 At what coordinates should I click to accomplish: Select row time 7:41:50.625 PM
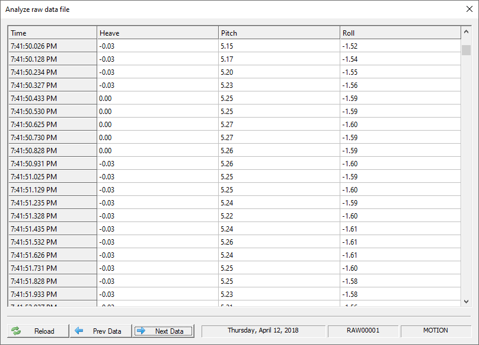click(x=53, y=124)
